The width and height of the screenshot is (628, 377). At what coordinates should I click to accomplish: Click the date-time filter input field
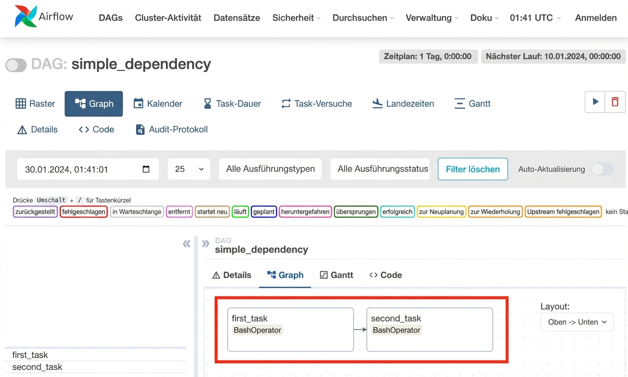(88, 169)
